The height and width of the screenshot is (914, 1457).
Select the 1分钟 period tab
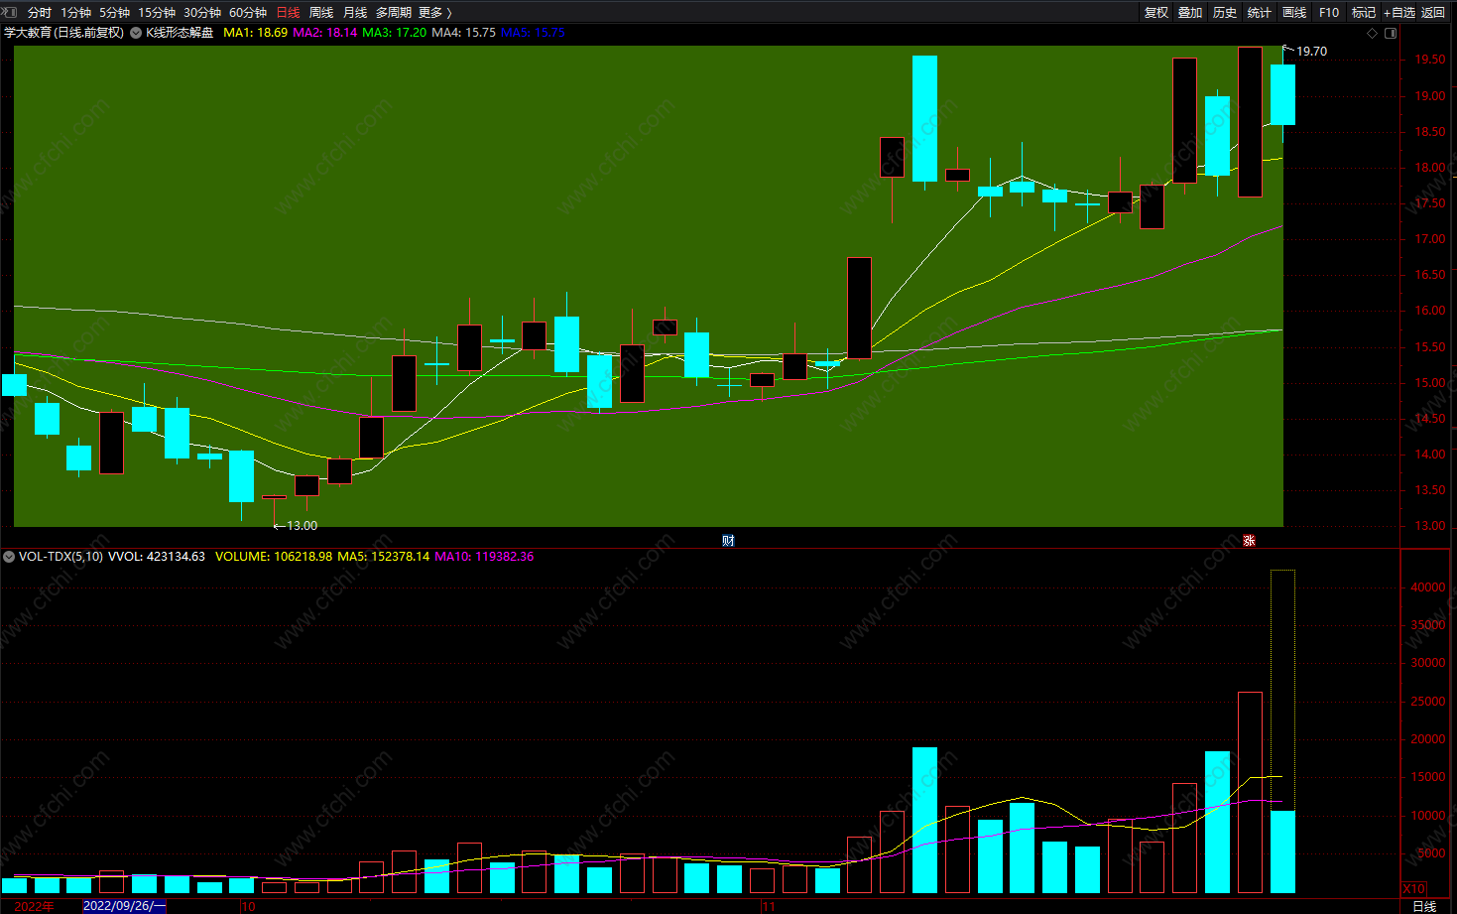(75, 13)
